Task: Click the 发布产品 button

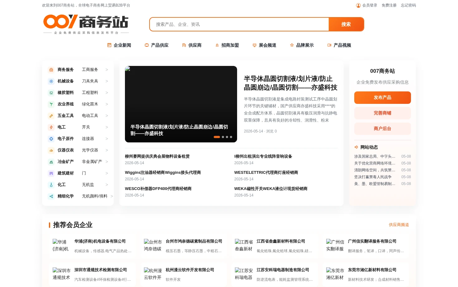Action: (383, 98)
